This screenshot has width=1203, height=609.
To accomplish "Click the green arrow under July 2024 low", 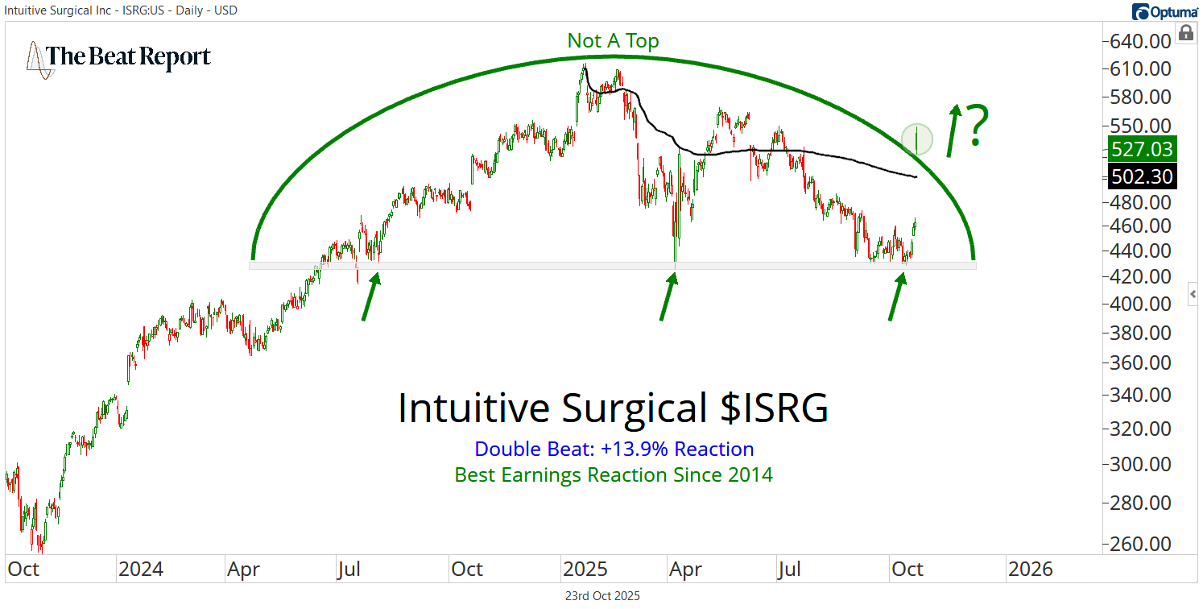I will coord(371,296).
